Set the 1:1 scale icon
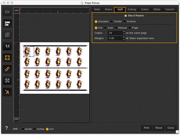The image size is (180, 135). click(7, 46)
